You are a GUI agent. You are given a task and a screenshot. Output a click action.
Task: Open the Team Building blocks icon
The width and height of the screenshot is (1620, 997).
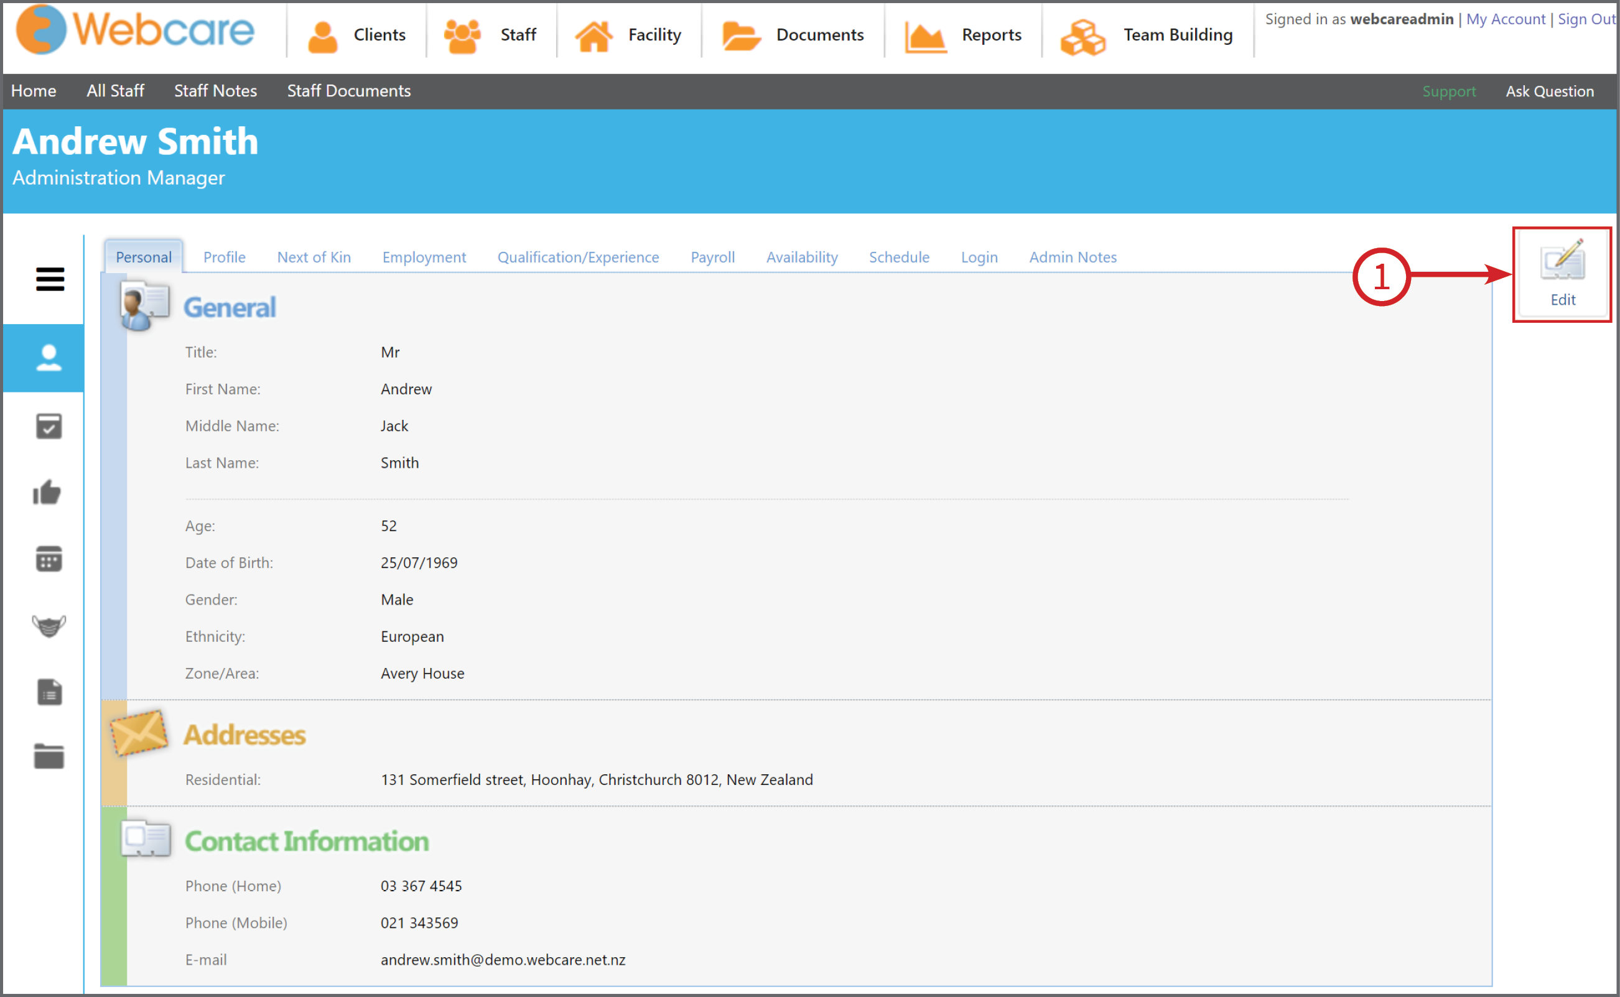(x=1083, y=37)
